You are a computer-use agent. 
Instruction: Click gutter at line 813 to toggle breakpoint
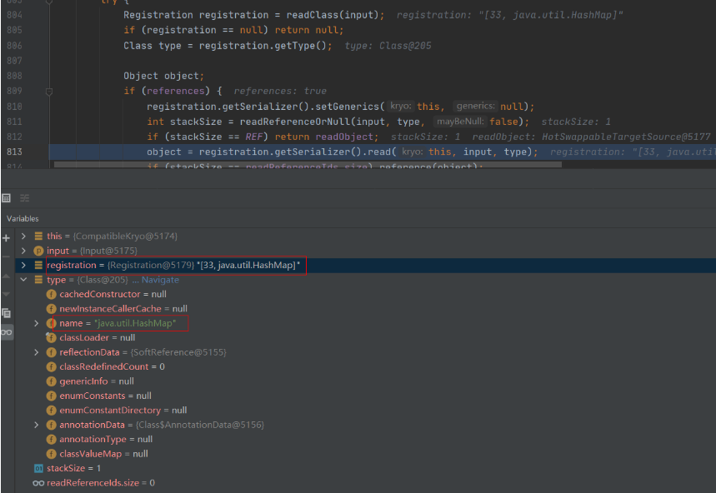click(x=25, y=152)
